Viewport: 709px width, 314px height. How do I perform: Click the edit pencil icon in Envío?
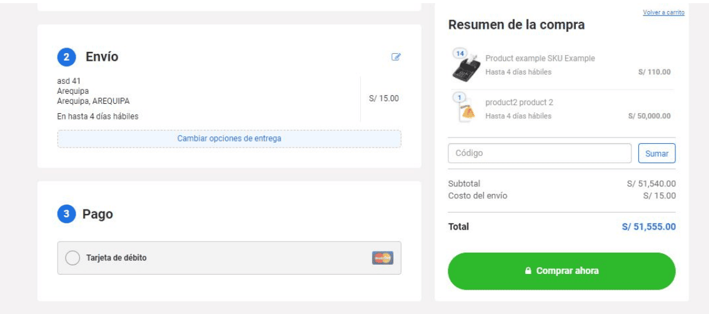[395, 57]
